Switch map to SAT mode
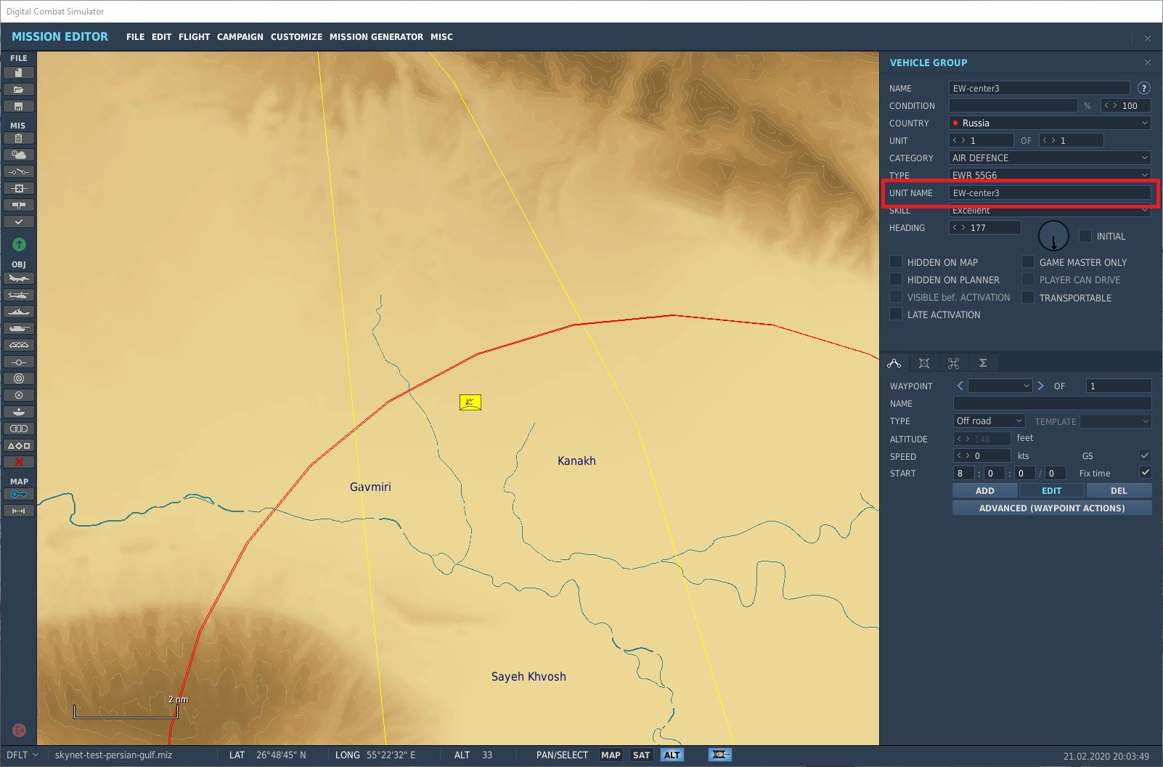The image size is (1163, 767). (x=642, y=755)
